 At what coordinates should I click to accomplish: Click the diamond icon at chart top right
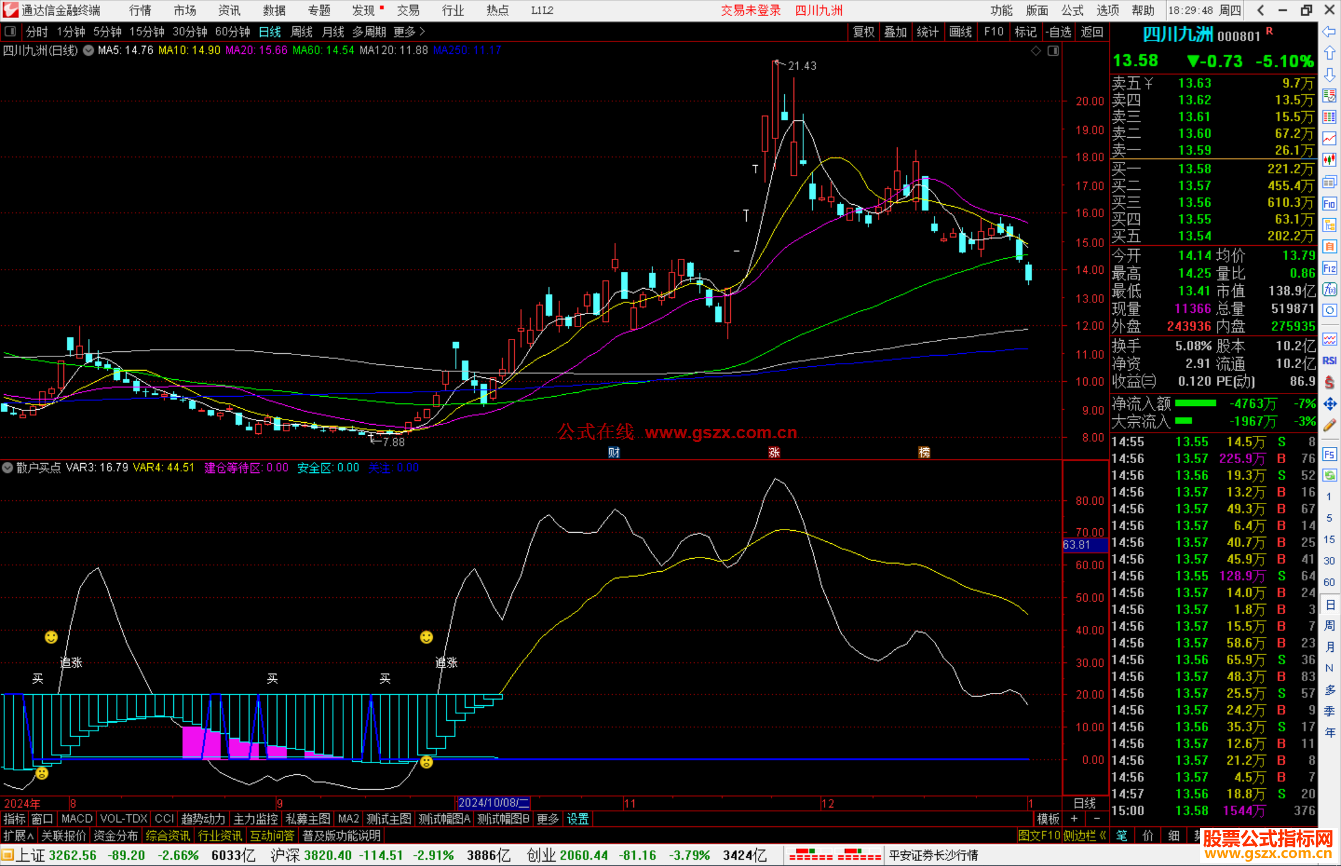[1036, 51]
